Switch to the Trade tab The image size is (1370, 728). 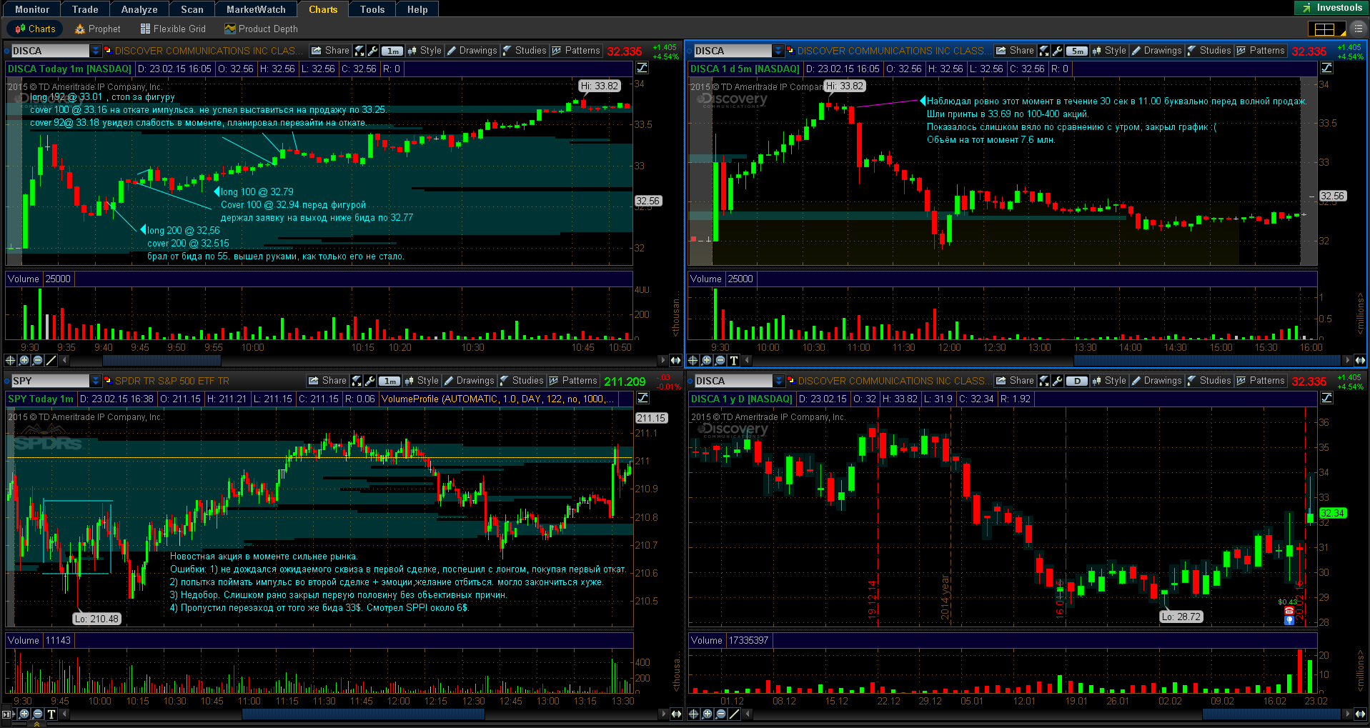coord(85,9)
